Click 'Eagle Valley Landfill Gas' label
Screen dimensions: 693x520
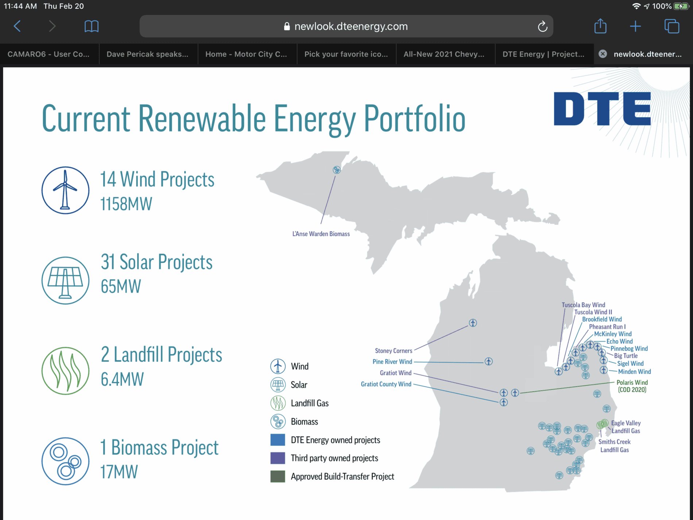[626, 427]
